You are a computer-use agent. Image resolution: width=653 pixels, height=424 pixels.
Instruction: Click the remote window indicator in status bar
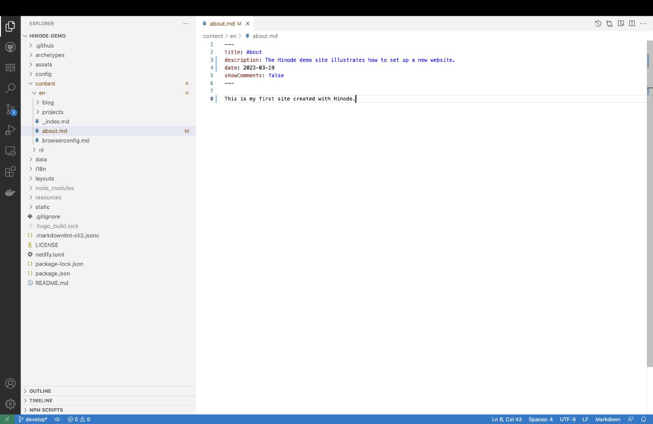tap(7, 419)
